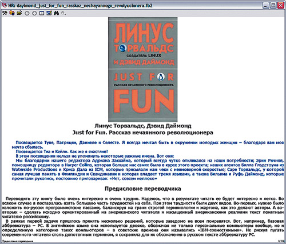This screenshot has height=244, width=286.
Task: Click the Haali Reader title bar app icon
Action: [4, 5]
